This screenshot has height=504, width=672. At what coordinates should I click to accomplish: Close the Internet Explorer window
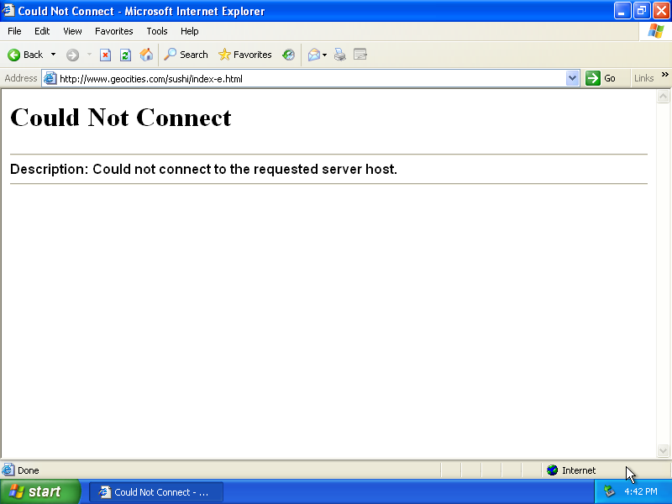[x=661, y=11]
